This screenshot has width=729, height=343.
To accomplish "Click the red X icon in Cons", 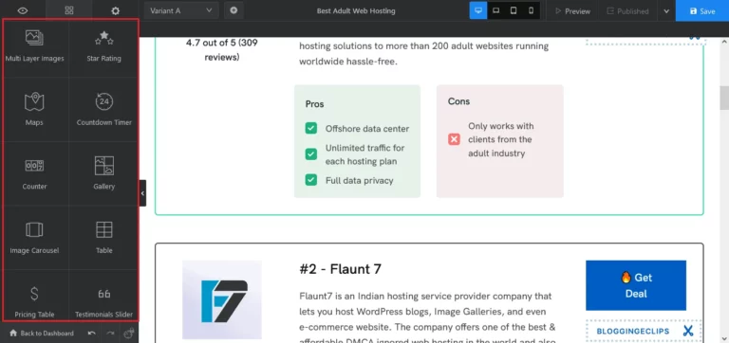I will 454,139.
